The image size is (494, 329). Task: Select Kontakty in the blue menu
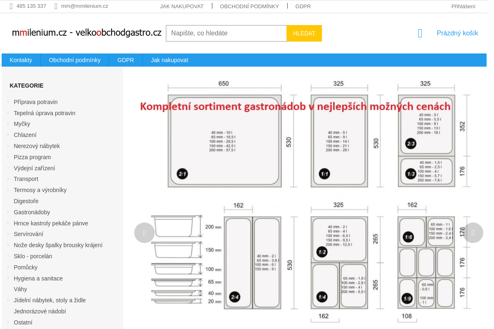(x=21, y=60)
